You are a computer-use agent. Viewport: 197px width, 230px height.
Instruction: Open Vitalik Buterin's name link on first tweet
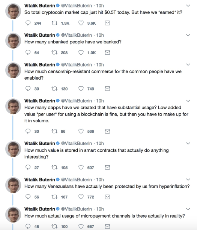click(39, 6)
